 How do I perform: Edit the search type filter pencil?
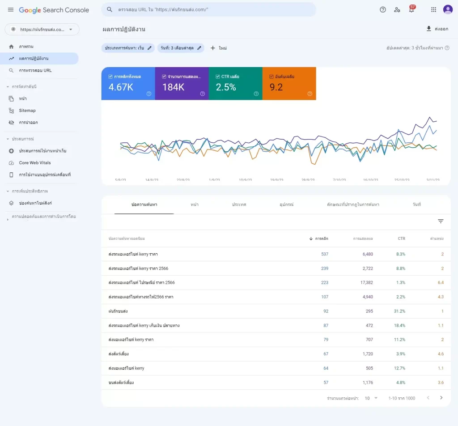149,48
